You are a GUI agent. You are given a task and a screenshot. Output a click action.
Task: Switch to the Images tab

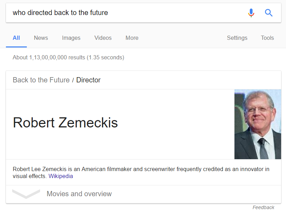71,38
